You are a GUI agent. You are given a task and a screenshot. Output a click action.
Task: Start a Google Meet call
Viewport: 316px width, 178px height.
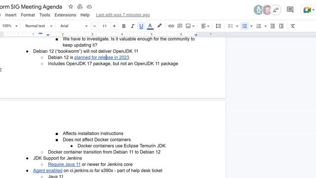(x=307, y=10)
